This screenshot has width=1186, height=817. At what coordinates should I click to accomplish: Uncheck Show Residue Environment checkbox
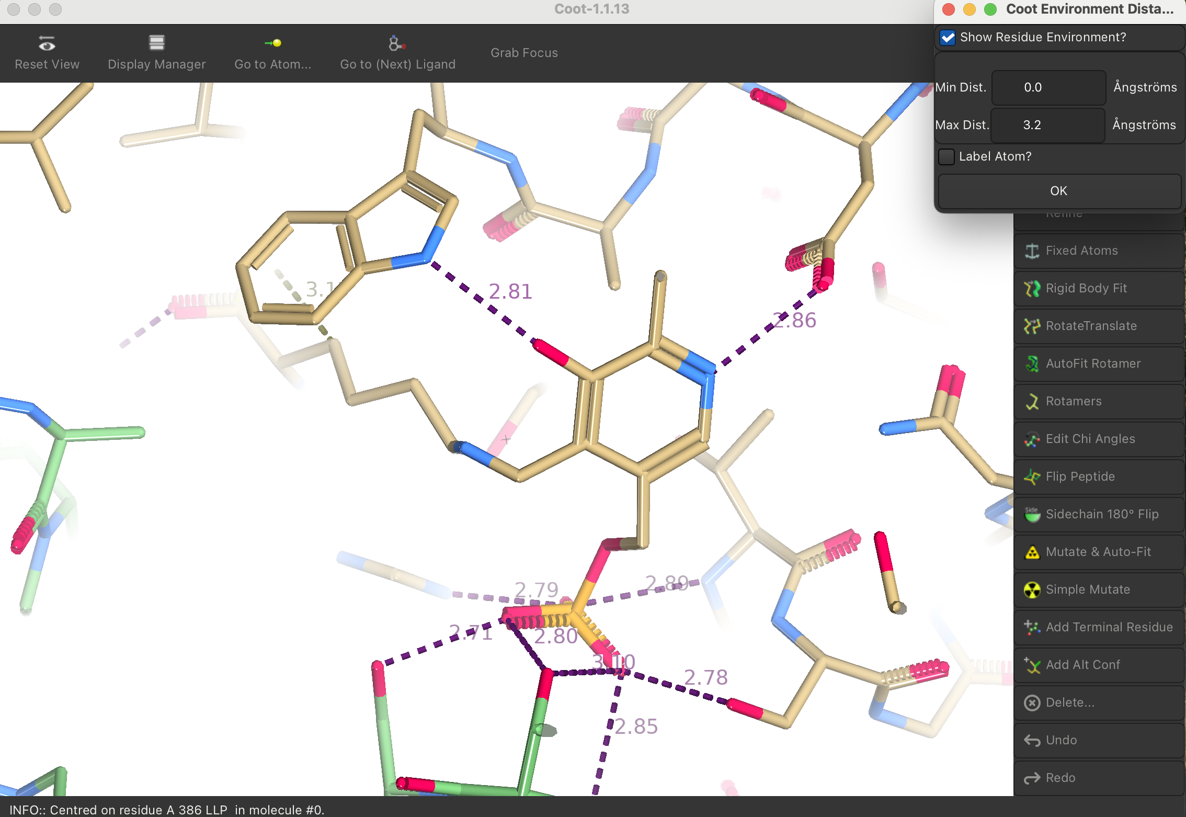pyautogui.click(x=948, y=38)
